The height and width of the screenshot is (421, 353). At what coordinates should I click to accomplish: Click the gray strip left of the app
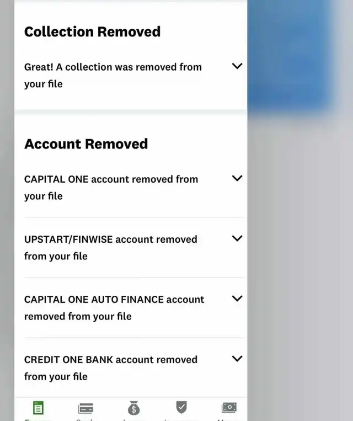pyautogui.click(x=7, y=221)
